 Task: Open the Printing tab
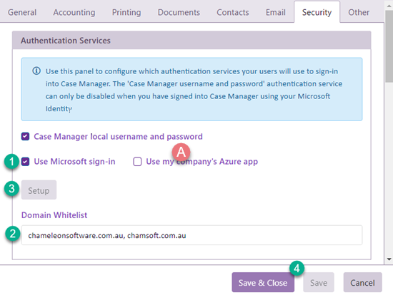[x=126, y=12]
